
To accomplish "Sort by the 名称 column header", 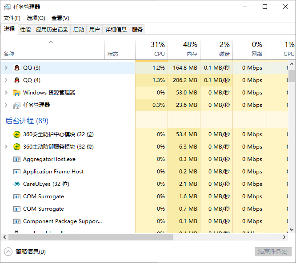I will 52,50.
